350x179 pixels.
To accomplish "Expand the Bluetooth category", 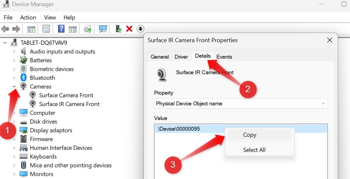I will coord(14,78).
